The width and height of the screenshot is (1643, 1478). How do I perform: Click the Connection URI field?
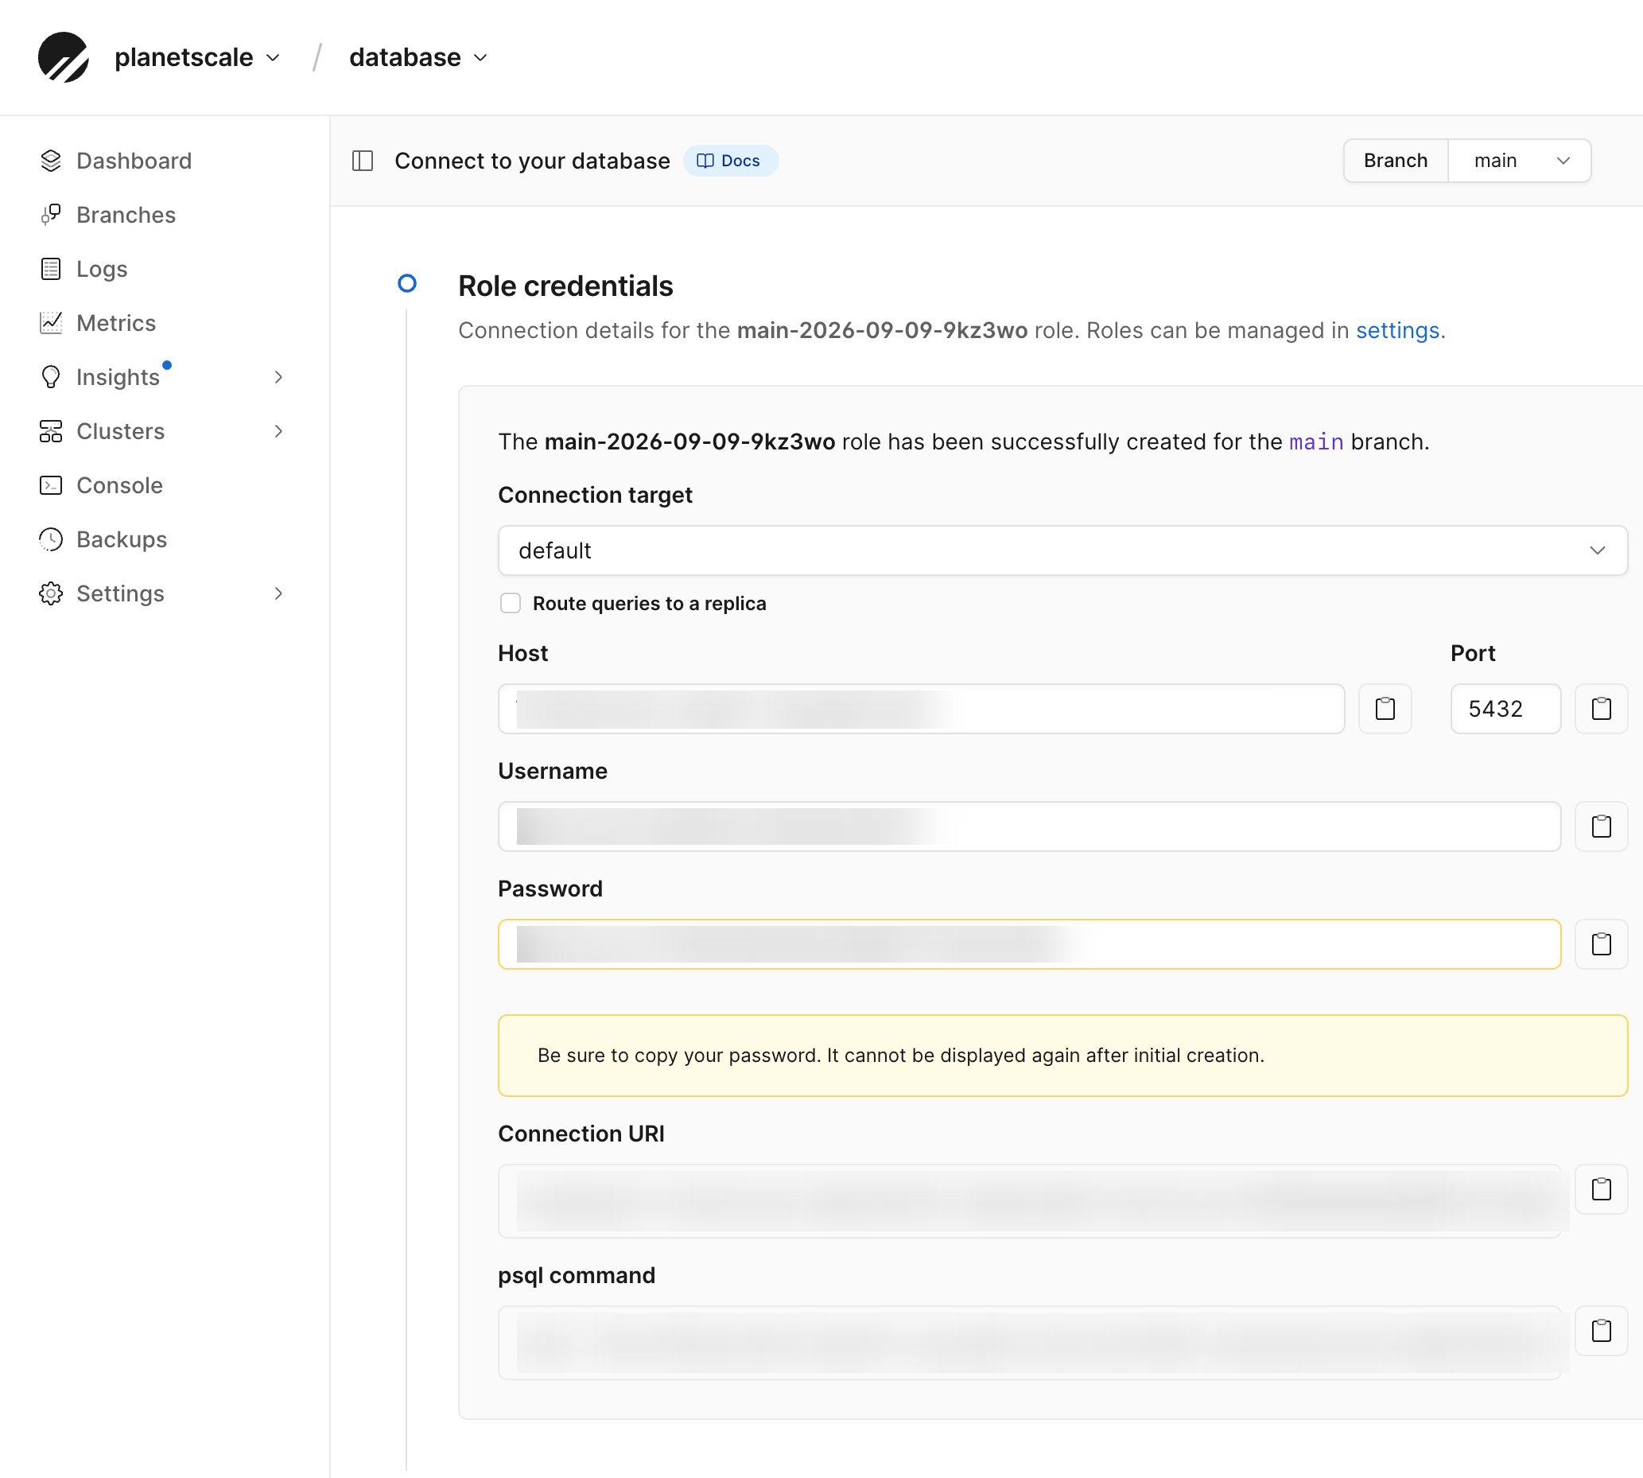click(x=1028, y=1201)
